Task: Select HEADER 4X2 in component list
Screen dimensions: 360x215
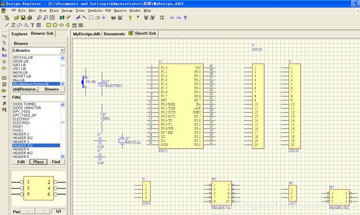Action: tap(22, 153)
